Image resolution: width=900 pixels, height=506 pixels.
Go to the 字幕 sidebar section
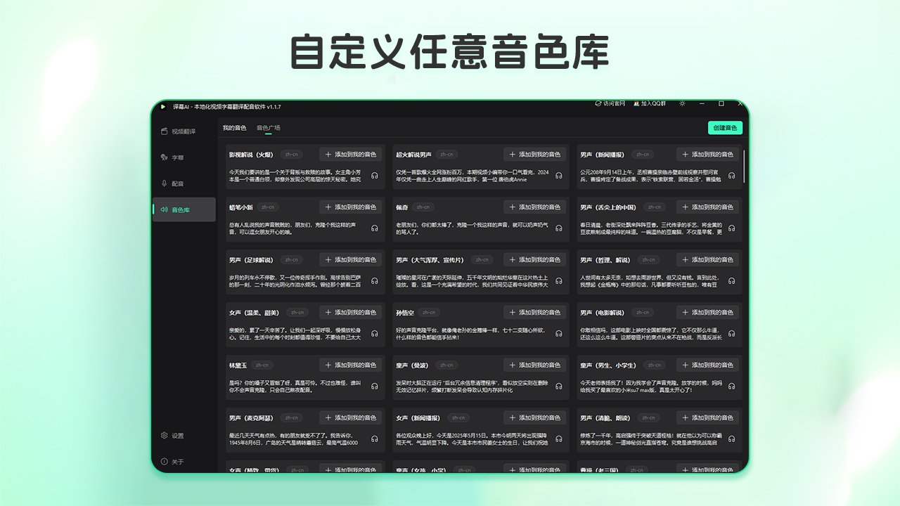tap(184, 157)
